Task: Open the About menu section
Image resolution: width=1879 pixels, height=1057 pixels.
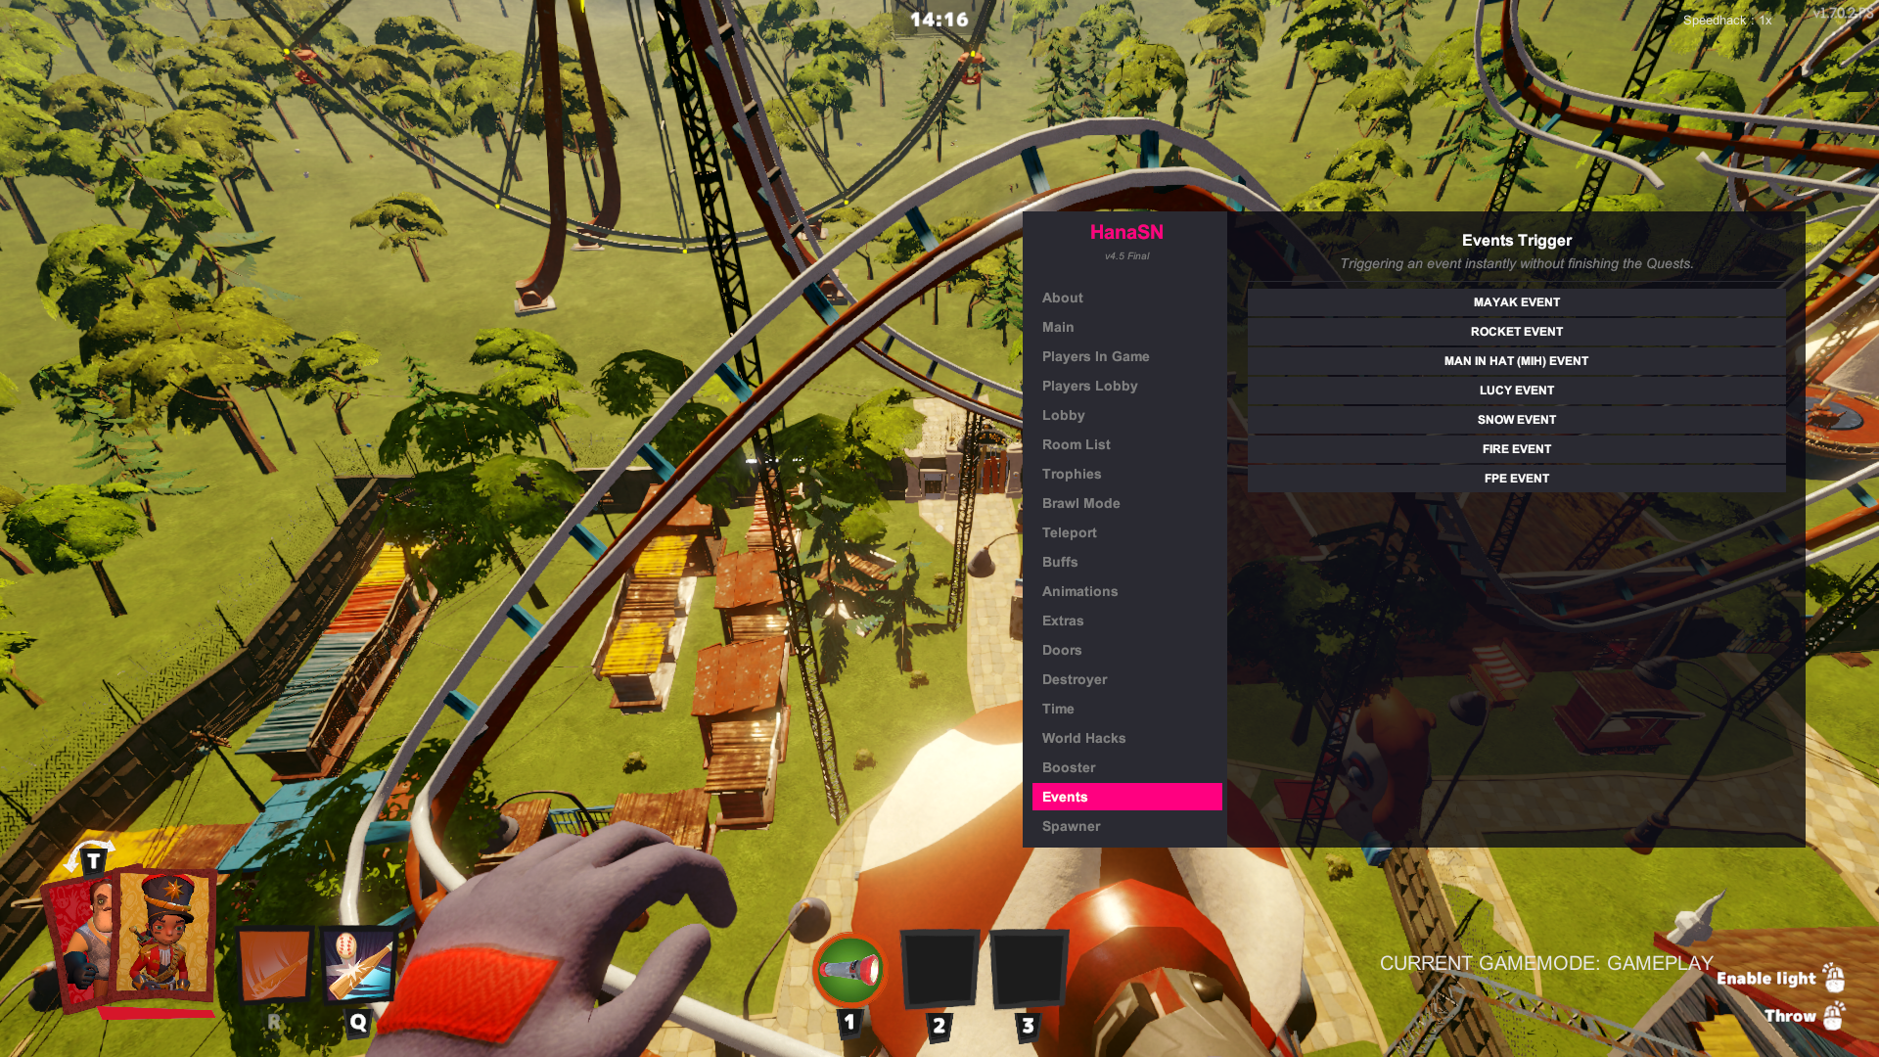Action: click(1126, 298)
